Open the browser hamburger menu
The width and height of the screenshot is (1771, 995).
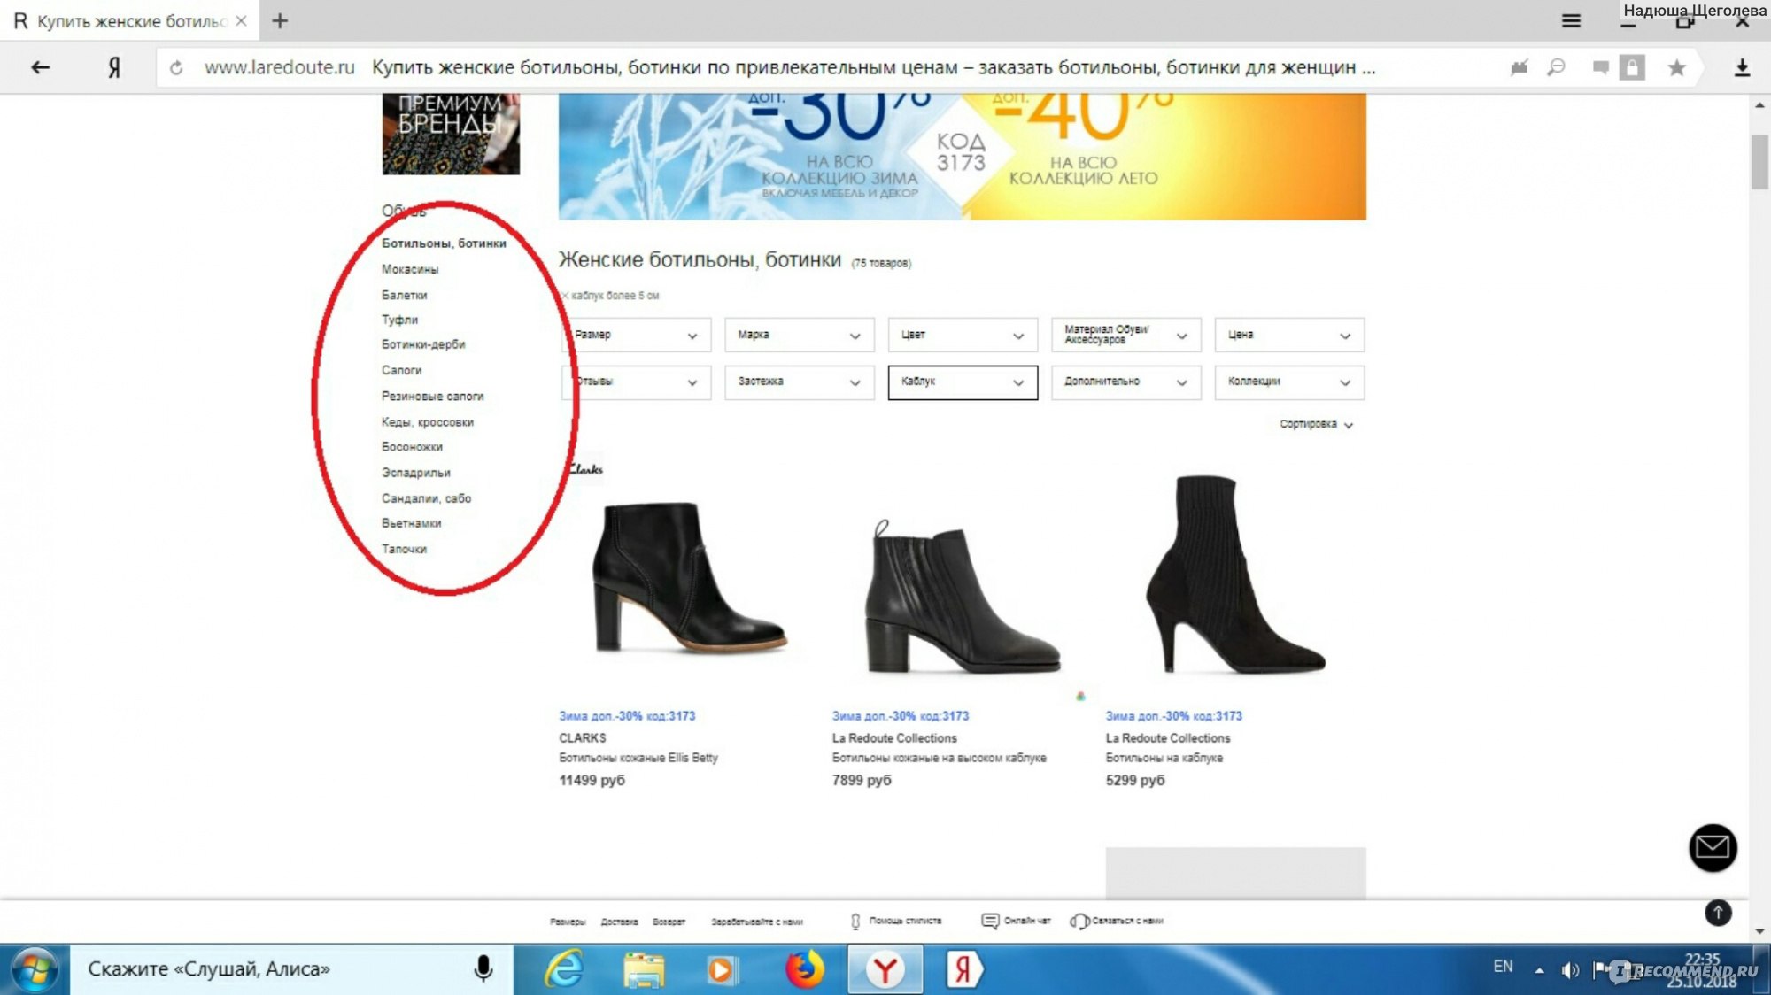[1571, 20]
